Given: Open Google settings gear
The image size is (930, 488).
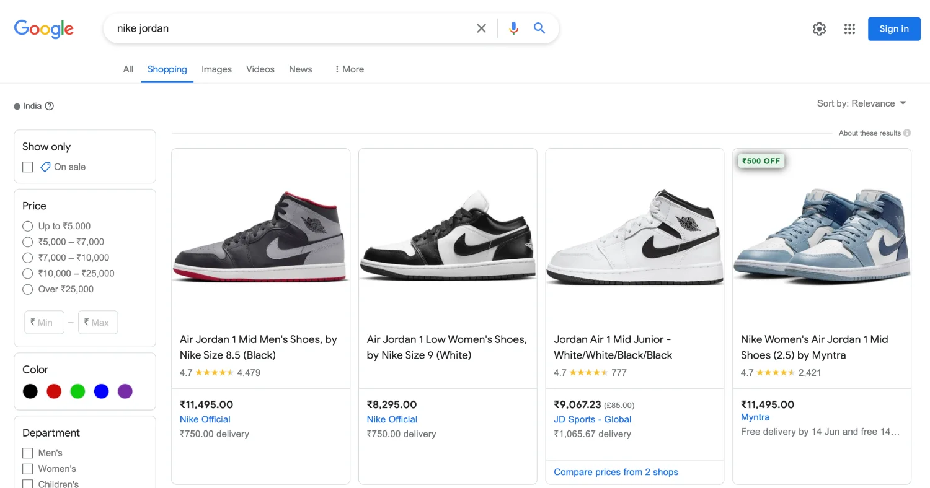Looking at the screenshot, I should [819, 29].
